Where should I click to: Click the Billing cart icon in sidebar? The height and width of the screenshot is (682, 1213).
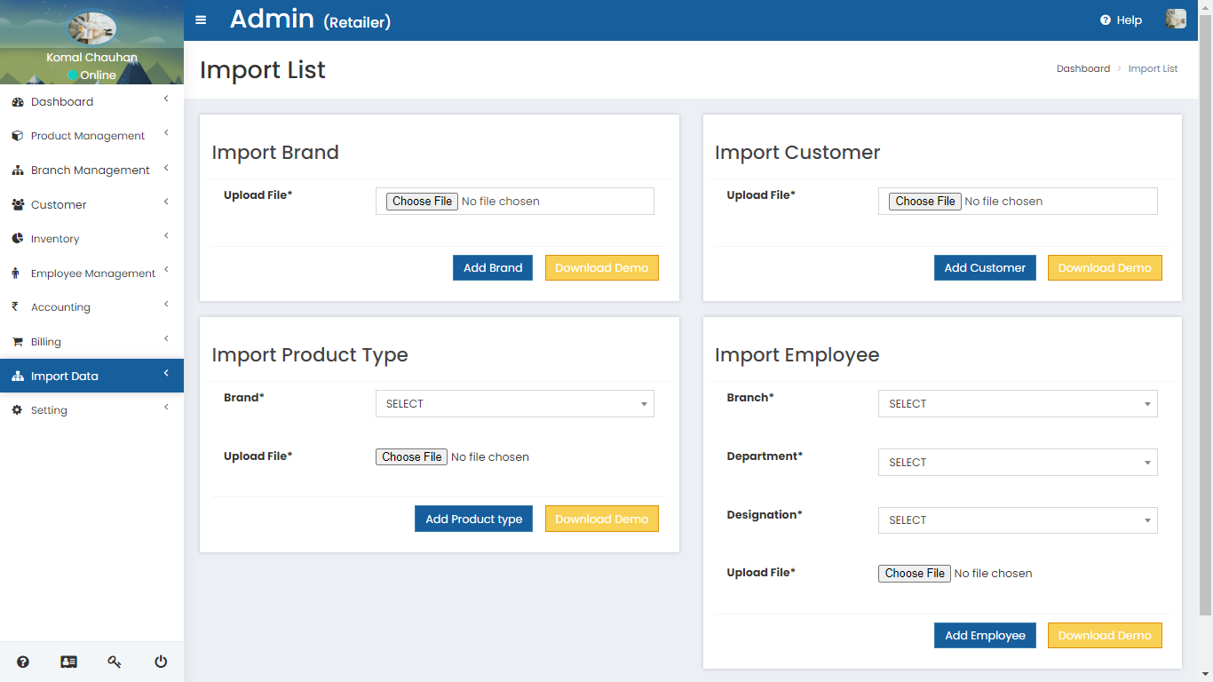(x=17, y=342)
